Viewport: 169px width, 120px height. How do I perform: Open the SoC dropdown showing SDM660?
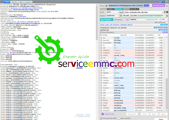pos(145,19)
